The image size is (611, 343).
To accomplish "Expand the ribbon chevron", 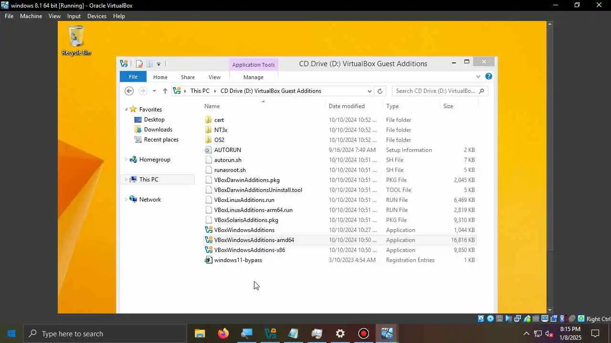I will tap(478, 76).
